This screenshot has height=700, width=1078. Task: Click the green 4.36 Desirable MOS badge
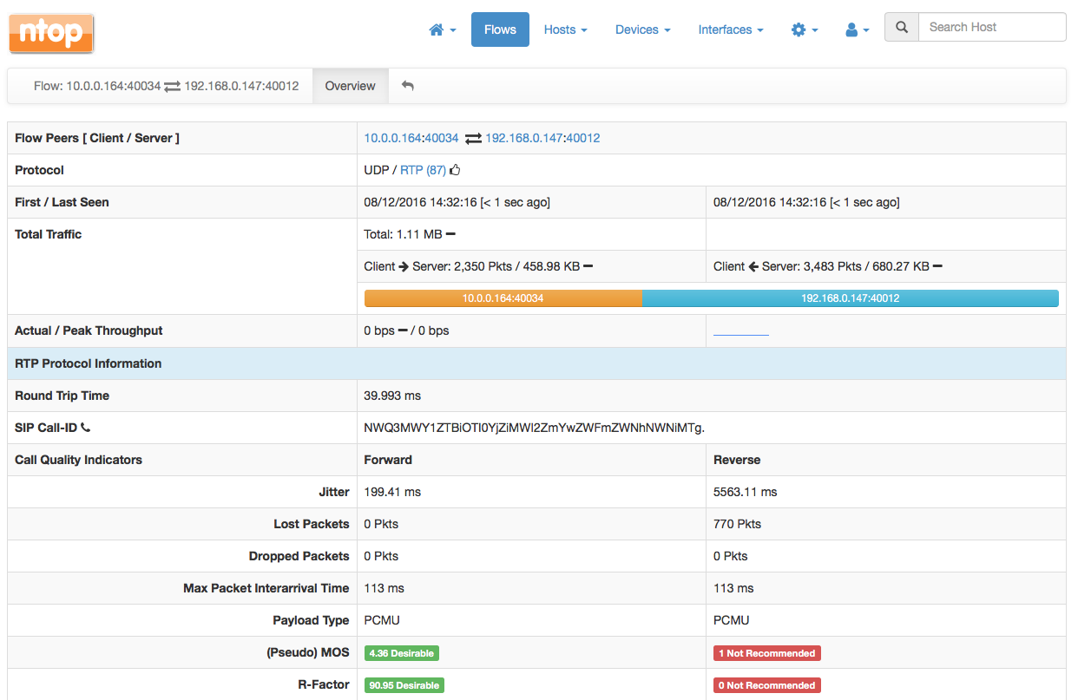coord(401,653)
